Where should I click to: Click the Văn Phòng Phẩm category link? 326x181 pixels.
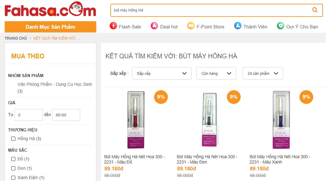pos(54,84)
